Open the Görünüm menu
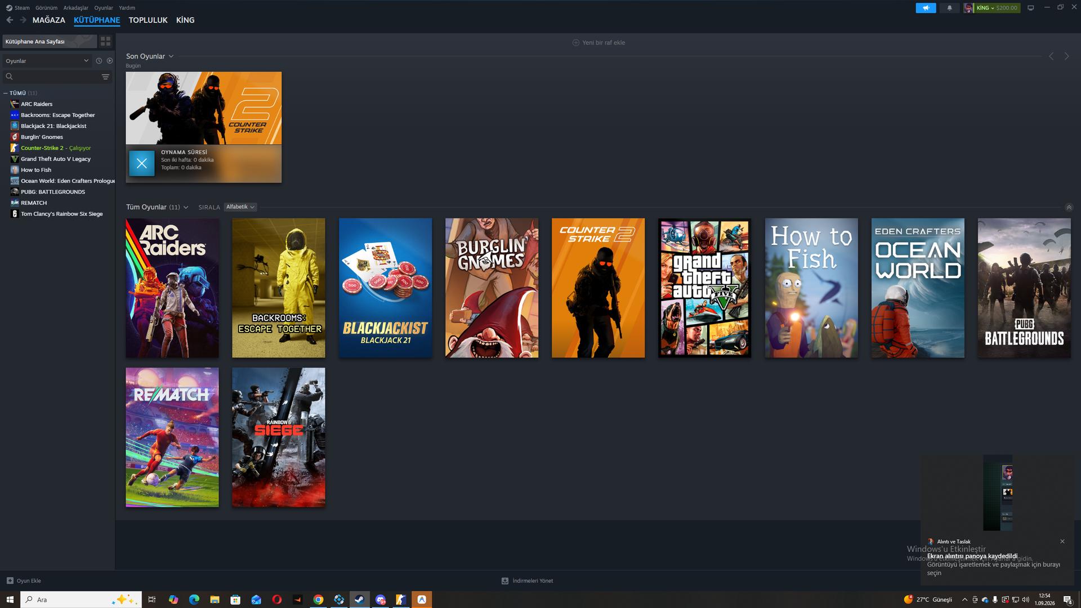1081x608 pixels. [46, 8]
